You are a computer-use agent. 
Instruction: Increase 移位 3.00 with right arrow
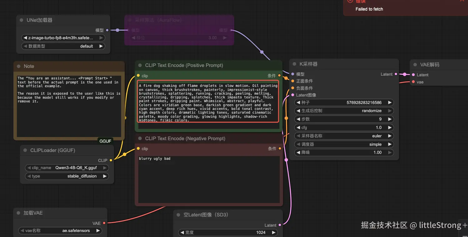[x=224, y=38]
